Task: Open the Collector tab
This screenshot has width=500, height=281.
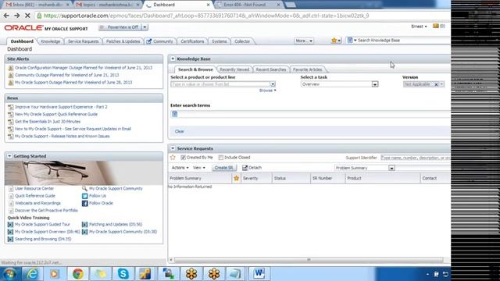Action: pyautogui.click(x=242, y=41)
